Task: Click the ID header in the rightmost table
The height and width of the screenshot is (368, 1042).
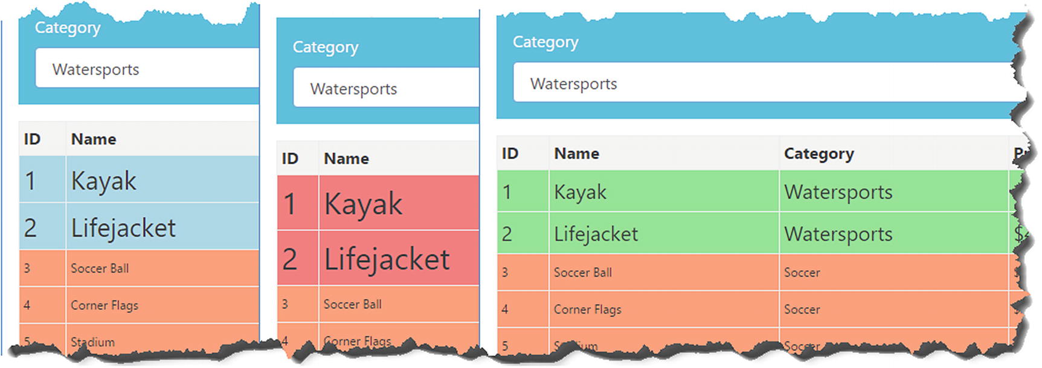Action: pos(510,153)
